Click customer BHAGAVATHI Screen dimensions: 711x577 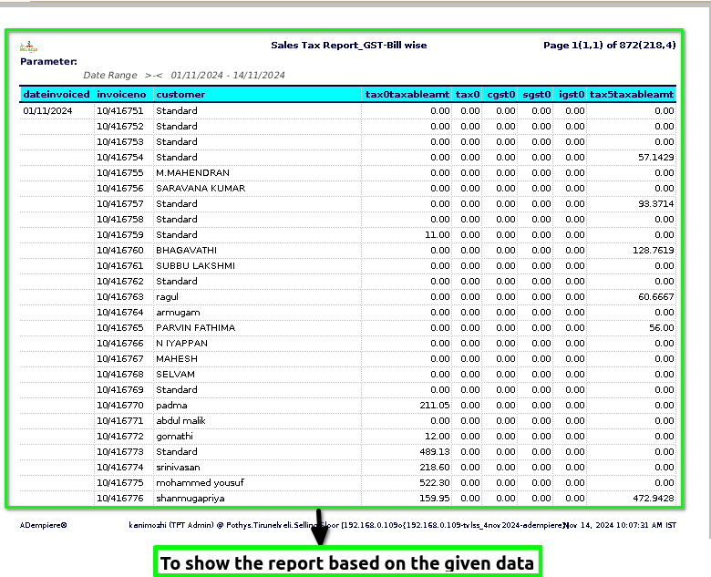click(186, 250)
